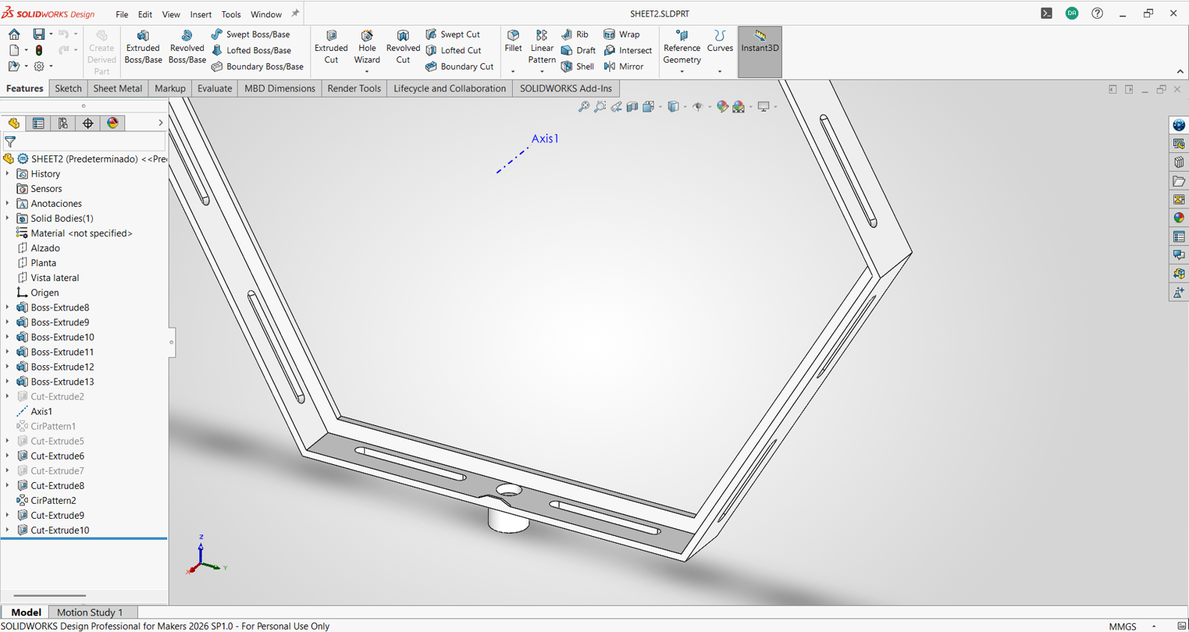This screenshot has width=1189, height=632.
Task: Open the Options gear dropdown arrow
Action: tap(51, 67)
